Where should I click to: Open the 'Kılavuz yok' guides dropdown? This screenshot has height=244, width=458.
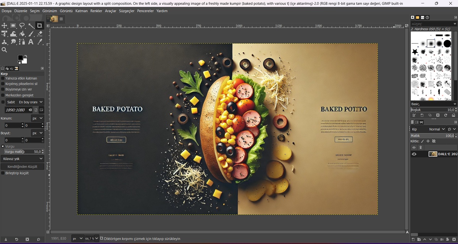click(23, 159)
